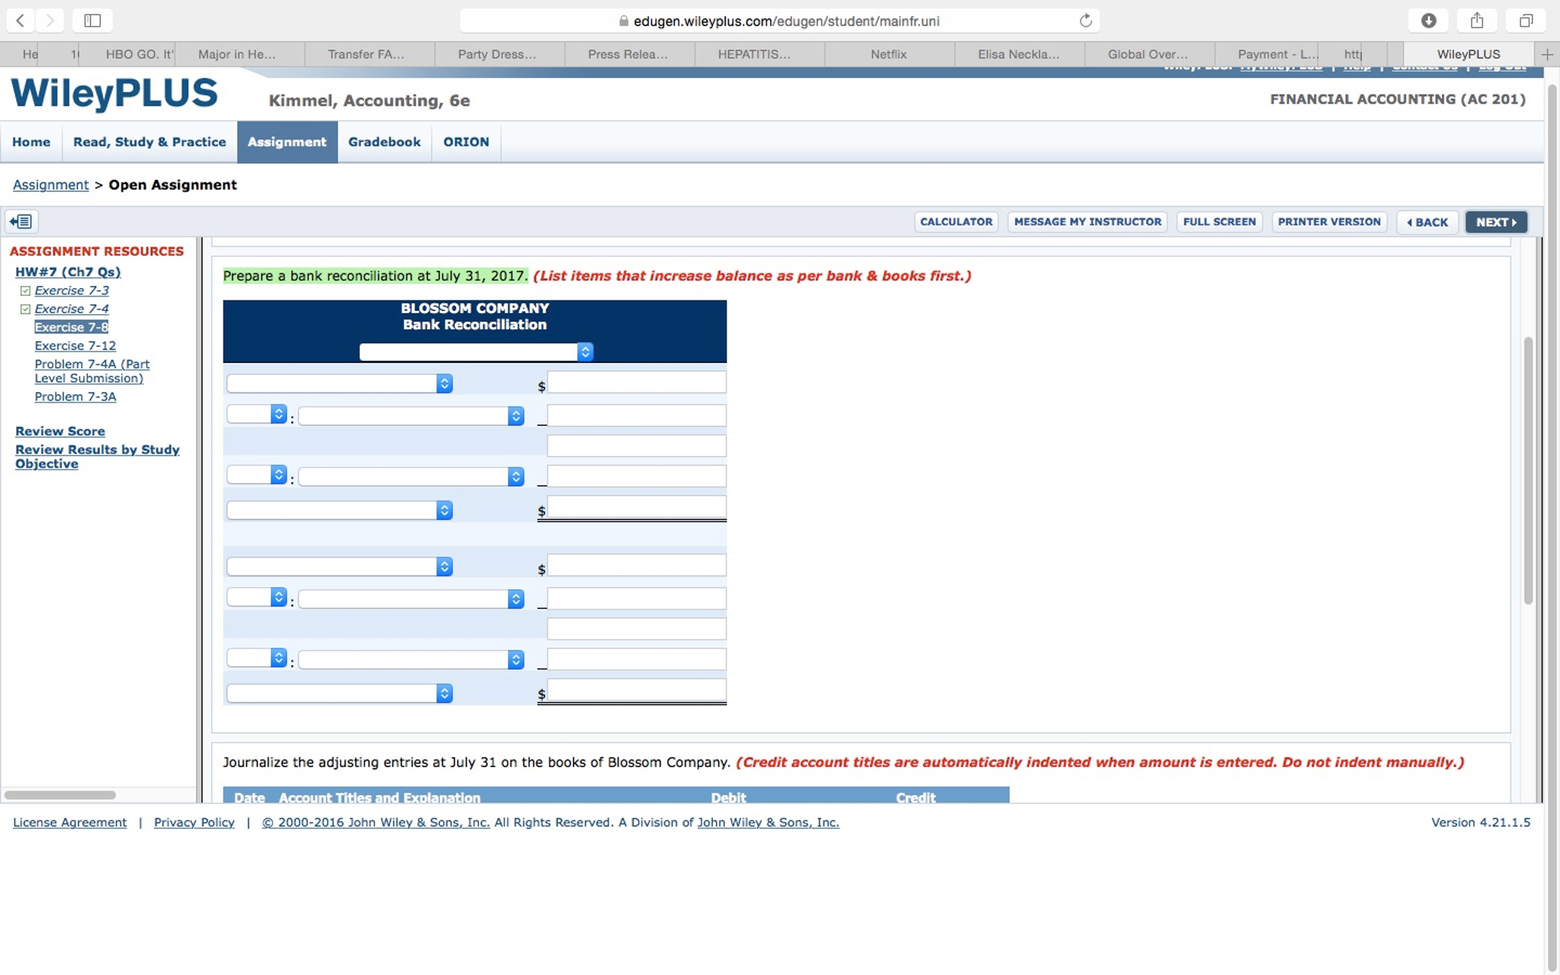This screenshot has height=975, width=1560.
Task: Open the ORION tab
Action: 466,142
